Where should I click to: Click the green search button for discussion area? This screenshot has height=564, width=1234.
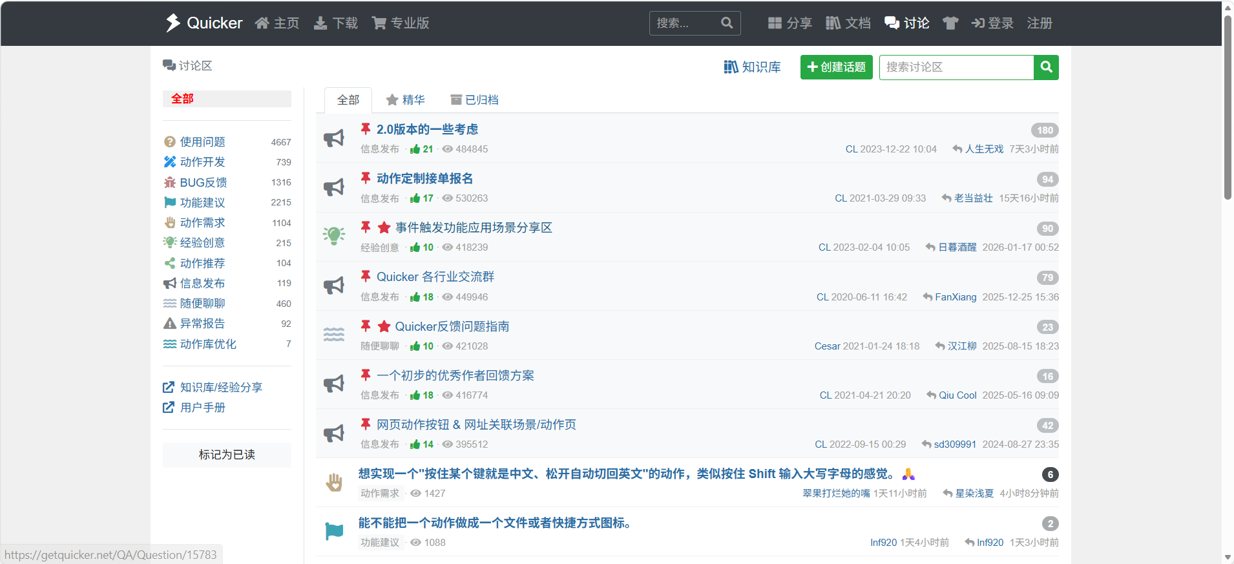[x=1046, y=67]
